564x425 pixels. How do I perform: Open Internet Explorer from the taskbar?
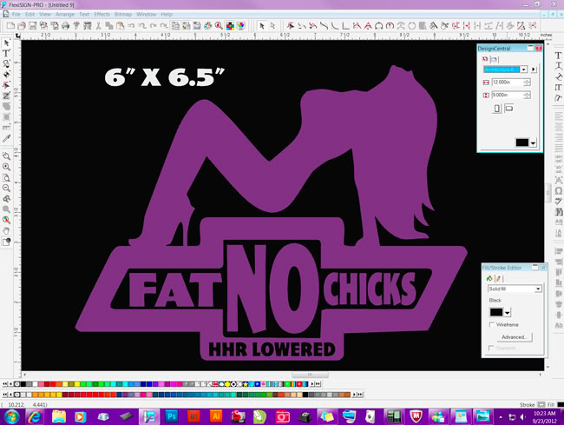click(x=35, y=416)
